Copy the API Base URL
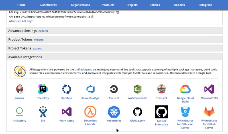This screenshot has width=228, height=134. [93, 17]
